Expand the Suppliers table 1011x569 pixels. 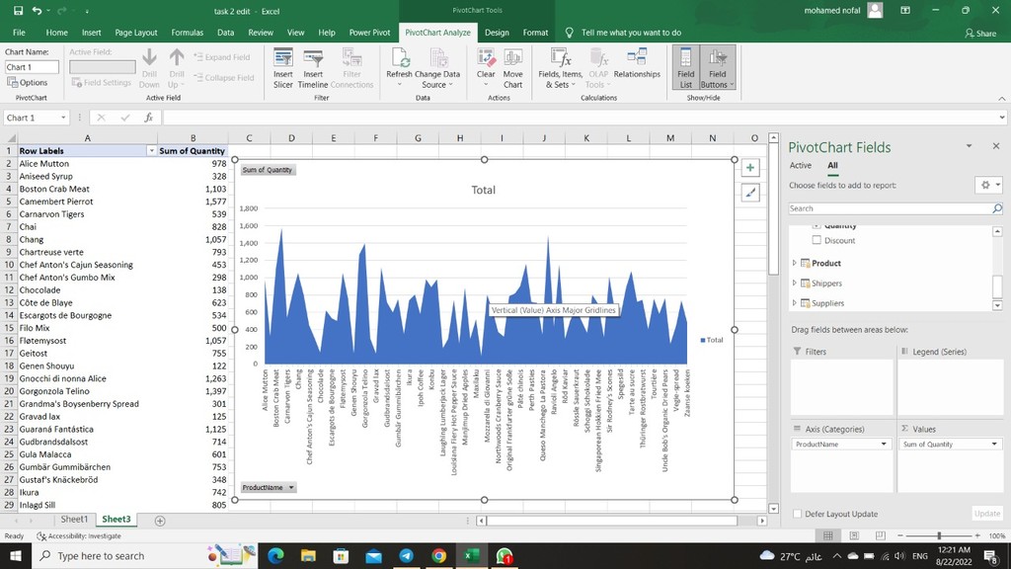795,303
